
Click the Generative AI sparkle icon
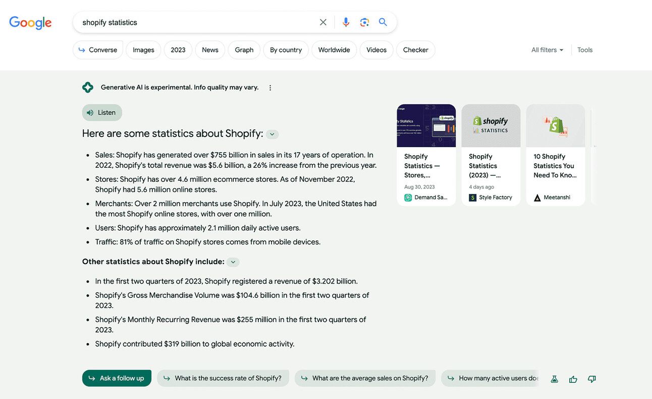[88, 87]
